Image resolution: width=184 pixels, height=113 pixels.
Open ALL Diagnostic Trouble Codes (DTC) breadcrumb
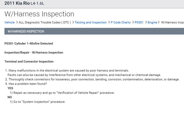45,22
